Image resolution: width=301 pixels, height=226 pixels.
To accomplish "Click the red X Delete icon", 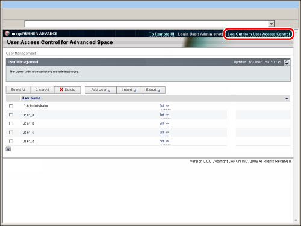I will 61,90.
